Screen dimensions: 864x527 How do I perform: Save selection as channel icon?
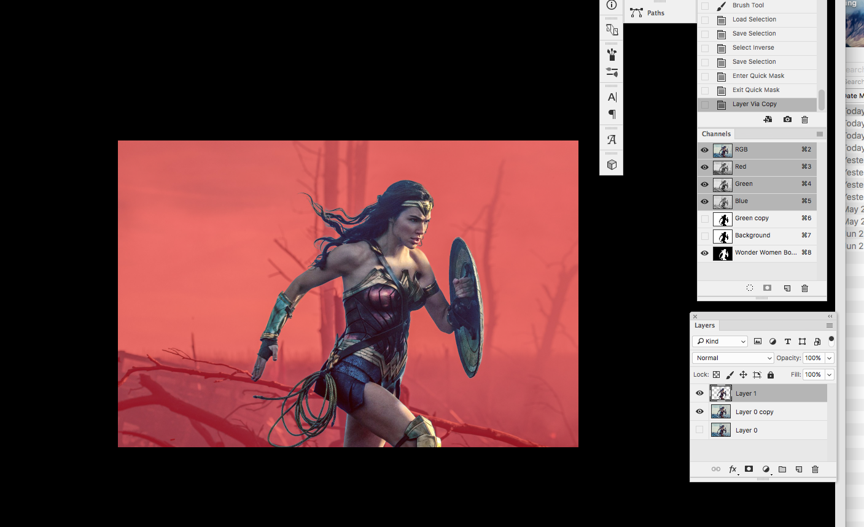[x=767, y=288]
